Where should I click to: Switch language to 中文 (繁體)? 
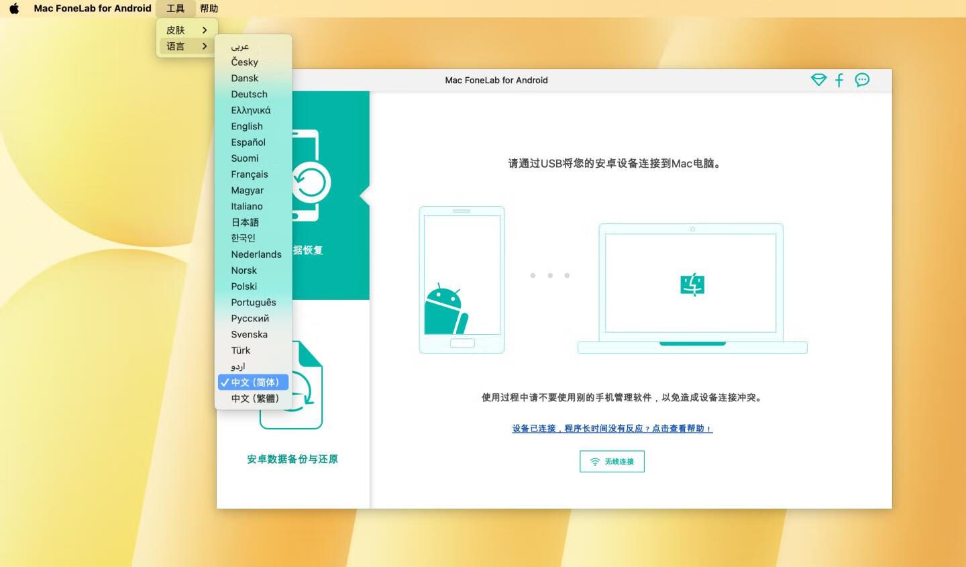[x=254, y=399]
